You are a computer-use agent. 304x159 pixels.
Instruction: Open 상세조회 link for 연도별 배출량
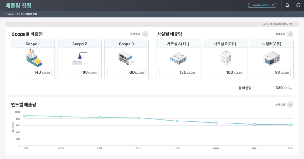click(x=280, y=104)
